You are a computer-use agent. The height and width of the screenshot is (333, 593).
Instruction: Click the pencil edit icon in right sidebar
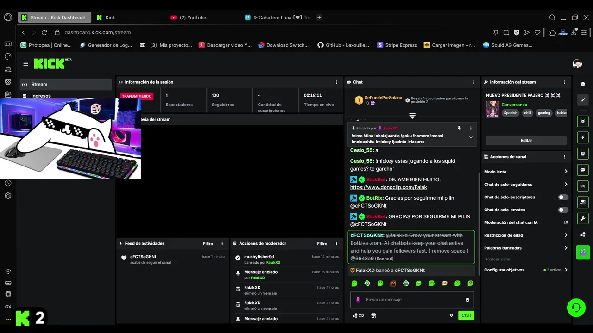583,100
